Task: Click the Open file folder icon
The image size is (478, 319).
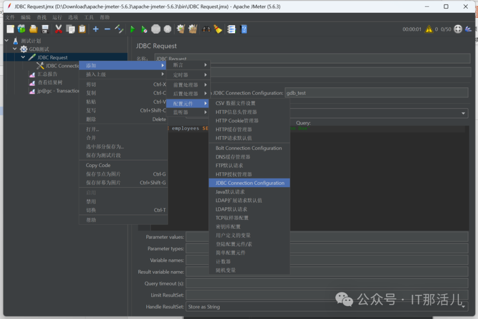Action: tap(33, 29)
